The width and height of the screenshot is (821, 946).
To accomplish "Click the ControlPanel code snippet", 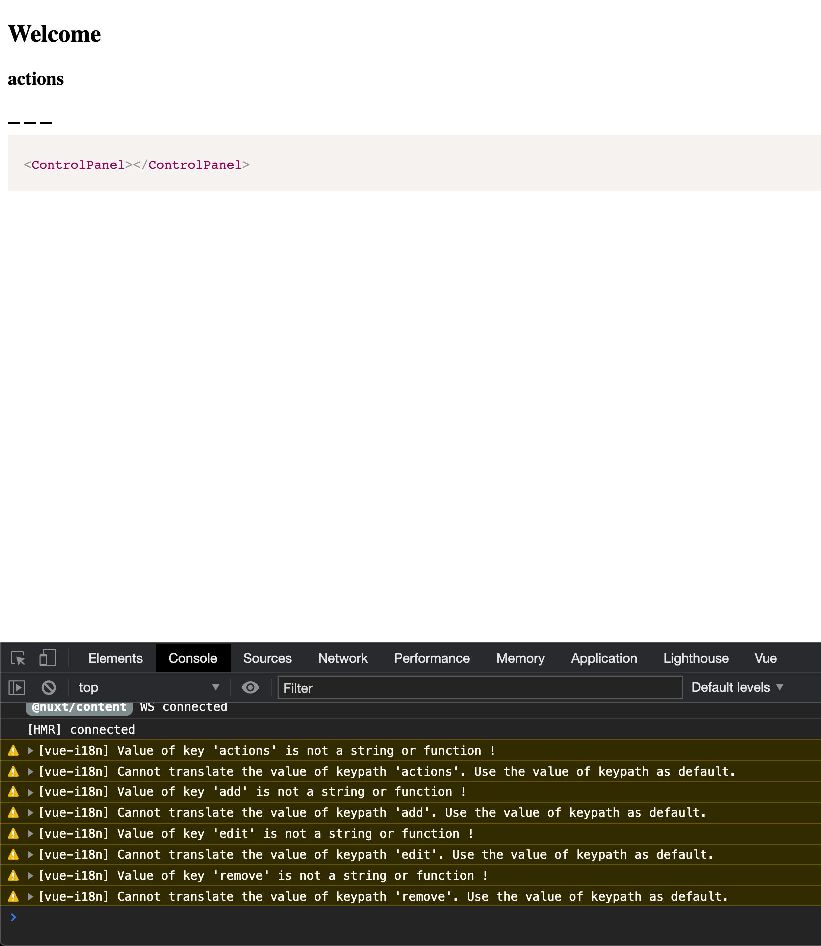I will point(136,165).
